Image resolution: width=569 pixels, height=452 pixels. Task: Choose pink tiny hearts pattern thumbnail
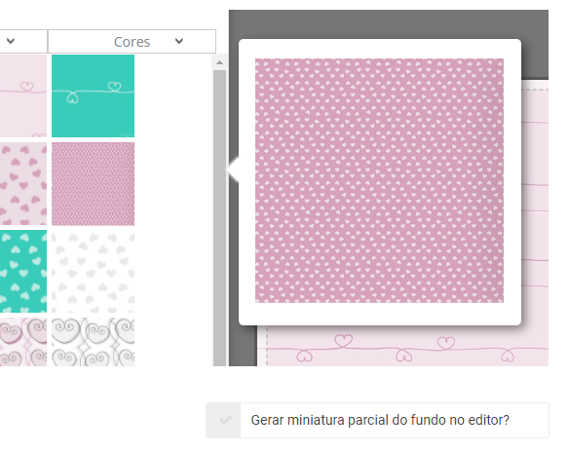coord(93,184)
